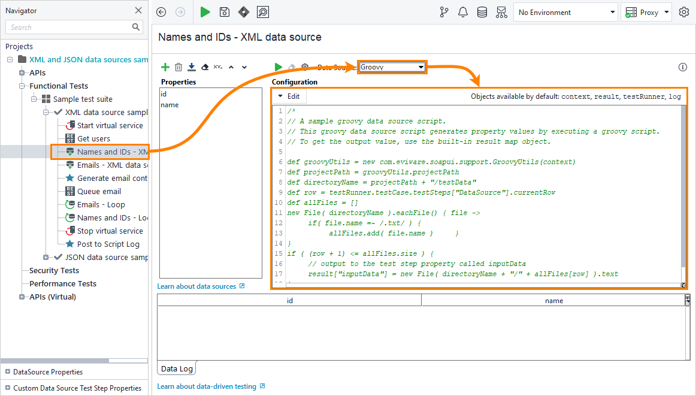Open the Edit menu in Configuration panel
This screenshot has width=696, height=396.
(x=289, y=96)
